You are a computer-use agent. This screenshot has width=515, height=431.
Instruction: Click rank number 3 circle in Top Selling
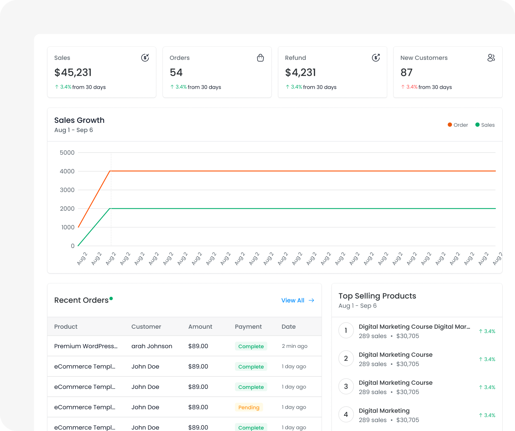point(346,386)
